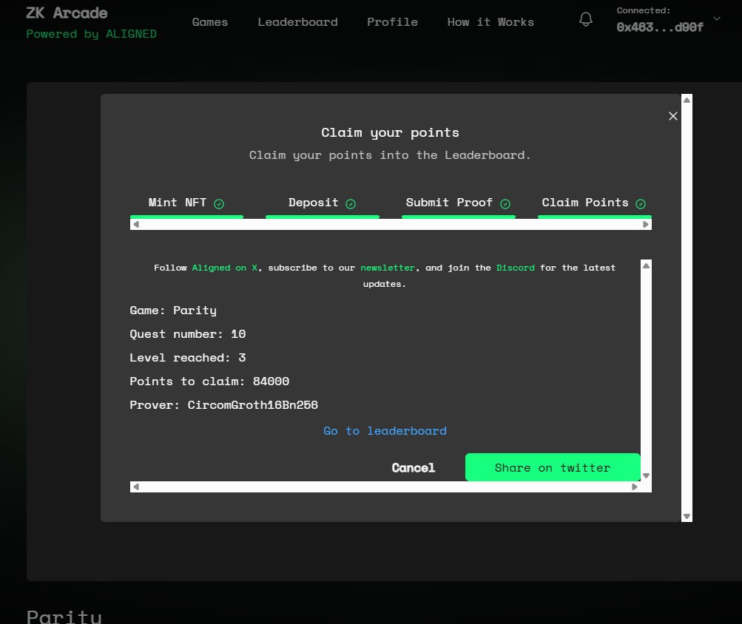Viewport: 742px width, 624px height.
Task: Click the Game: Parity text
Action: [x=173, y=311]
